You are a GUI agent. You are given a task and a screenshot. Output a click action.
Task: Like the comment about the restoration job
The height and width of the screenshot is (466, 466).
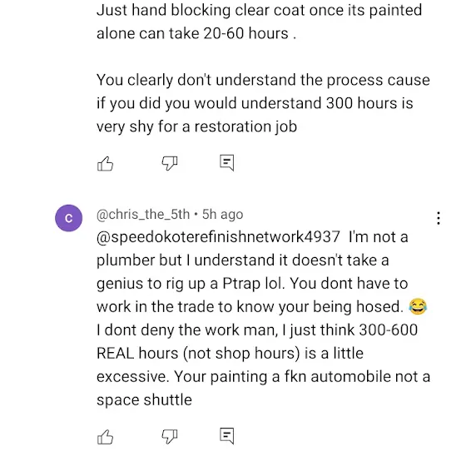[105, 164]
